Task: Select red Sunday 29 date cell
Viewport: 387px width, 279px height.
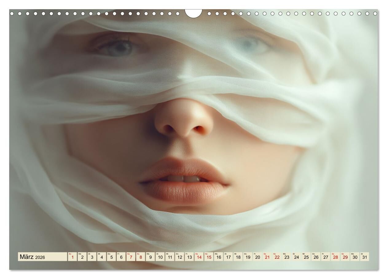Action: pyautogui.click(x=345, y=257)
